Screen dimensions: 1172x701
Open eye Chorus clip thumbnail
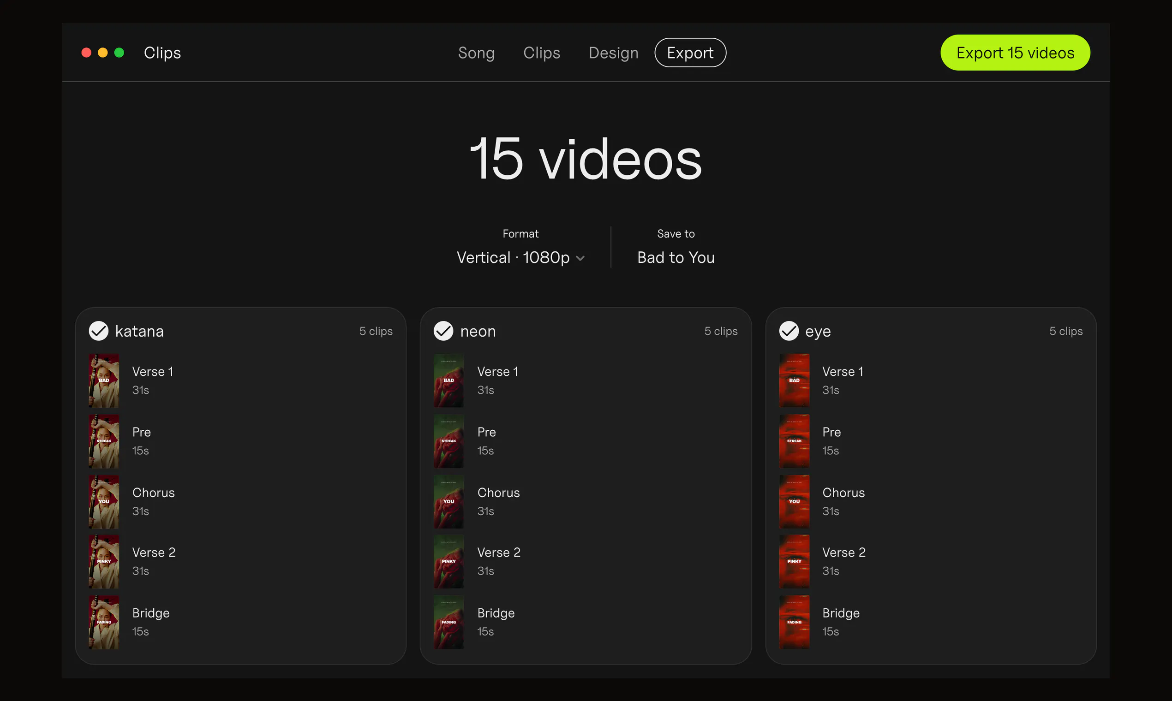795,501
